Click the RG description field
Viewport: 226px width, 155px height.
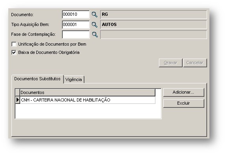point(153,15)
